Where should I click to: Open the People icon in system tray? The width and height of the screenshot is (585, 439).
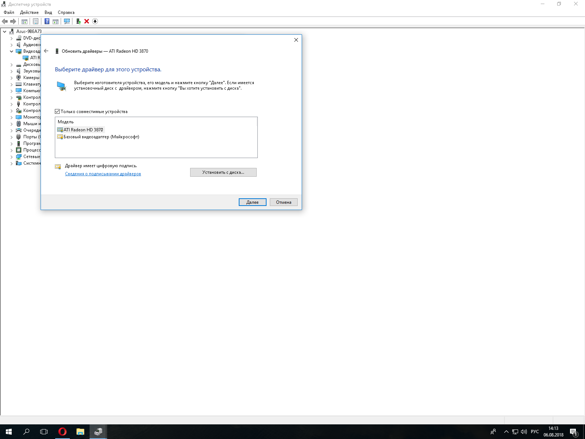[x=493, y=432]
